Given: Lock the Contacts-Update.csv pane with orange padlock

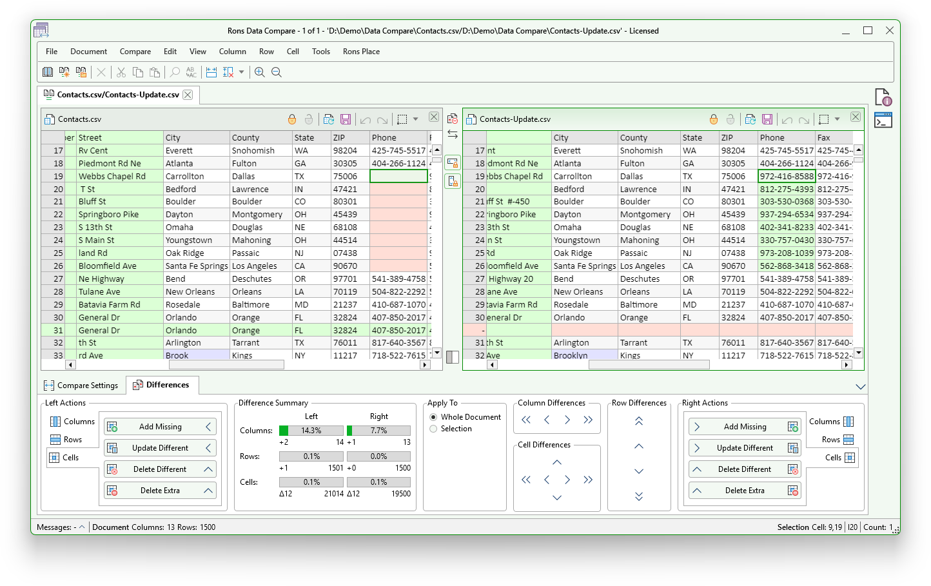Looking at the screenshot, I should pos(714,119).
